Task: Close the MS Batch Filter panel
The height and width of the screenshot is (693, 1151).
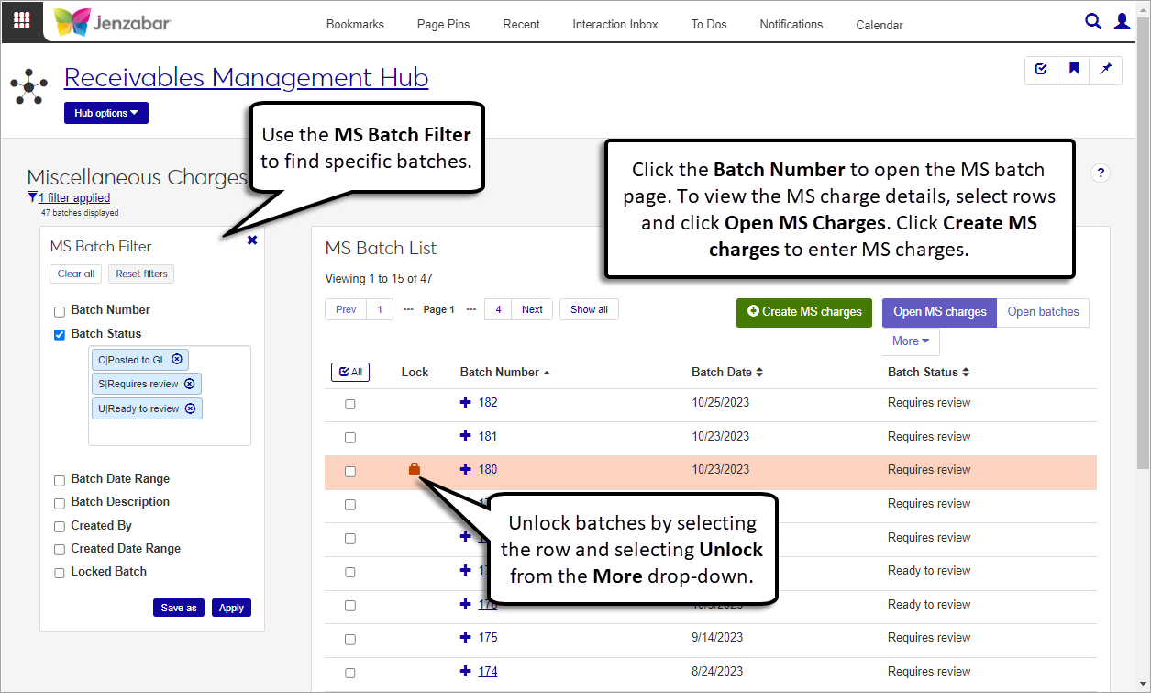Action: pos(252,240)
